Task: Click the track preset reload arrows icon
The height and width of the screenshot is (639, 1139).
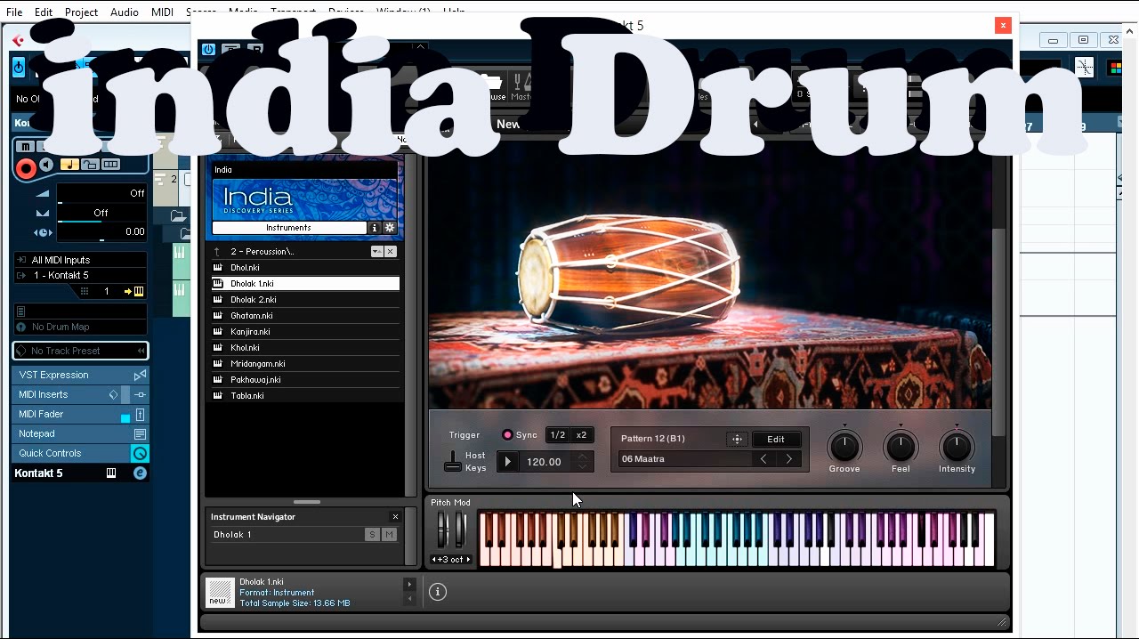Action: click(x=141, y=351)
